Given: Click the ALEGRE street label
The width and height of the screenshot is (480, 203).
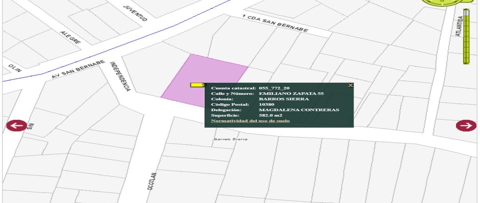Looking at the screenshot, I should tap(70, 37).
